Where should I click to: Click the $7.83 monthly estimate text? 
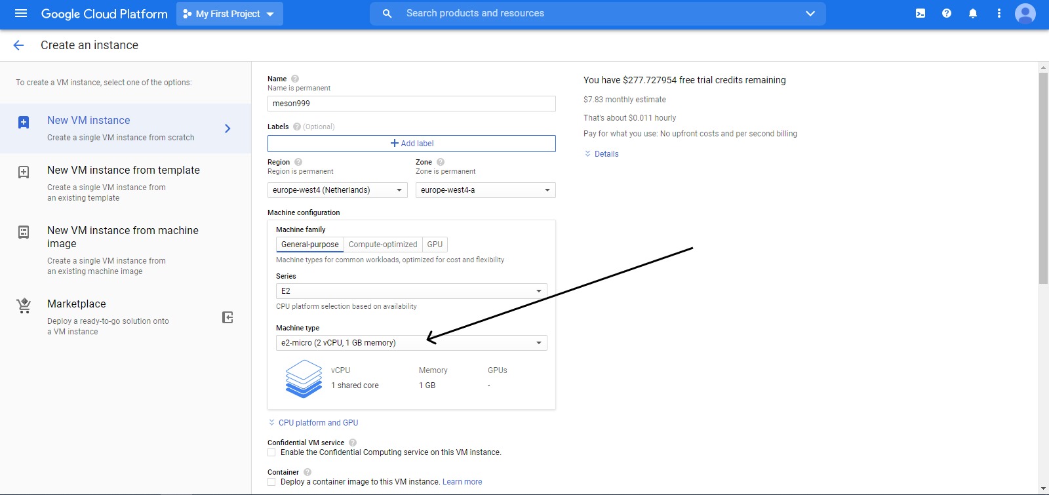coord(625,100)
